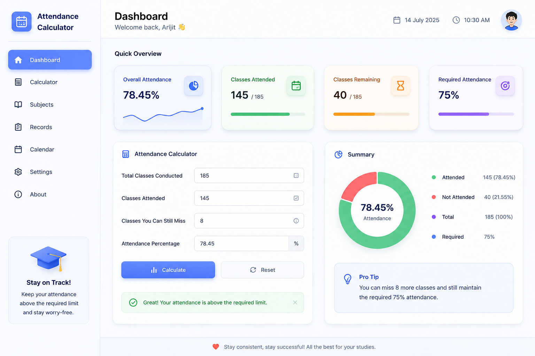The image size is (535, 356).
Task: Click the '10:30 AM' time text
Action: [x=477, y=20]
